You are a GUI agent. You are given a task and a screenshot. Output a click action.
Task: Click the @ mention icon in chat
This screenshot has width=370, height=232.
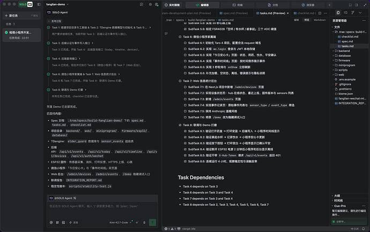coord(51,222)
